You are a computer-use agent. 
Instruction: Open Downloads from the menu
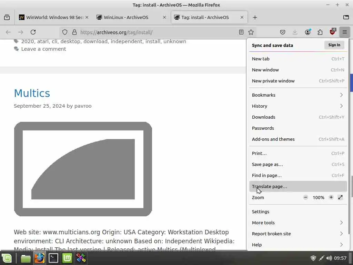click(298, 117)
